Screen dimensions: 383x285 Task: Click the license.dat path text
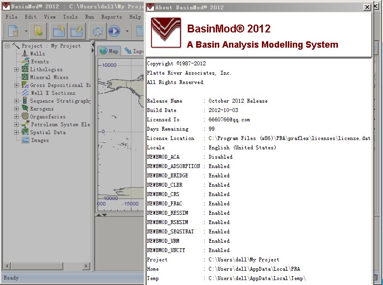pos(289,138)
